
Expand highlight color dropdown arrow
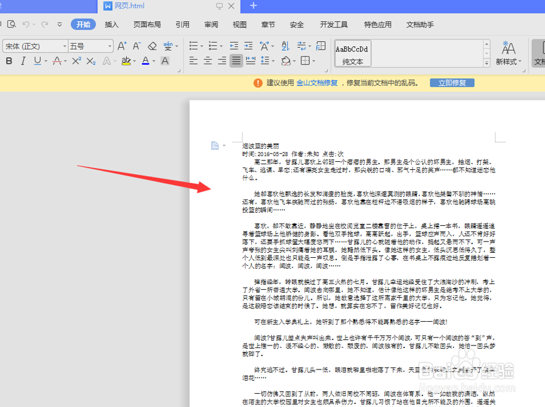(134, 61)
